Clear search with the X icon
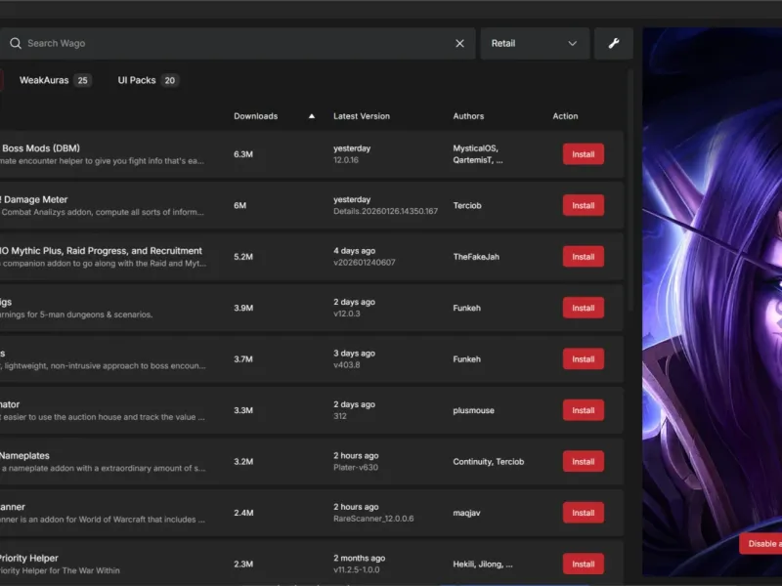The width and height of the screenshot is (782, 586). tap(459, 43)
